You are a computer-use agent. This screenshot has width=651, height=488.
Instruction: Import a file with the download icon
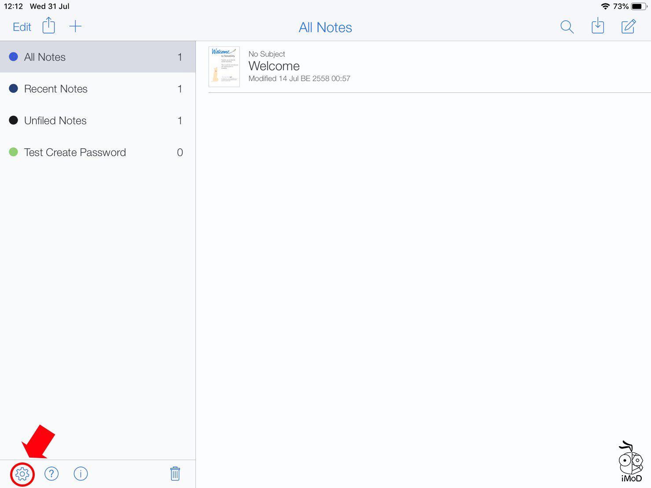(x=598, y=26)
